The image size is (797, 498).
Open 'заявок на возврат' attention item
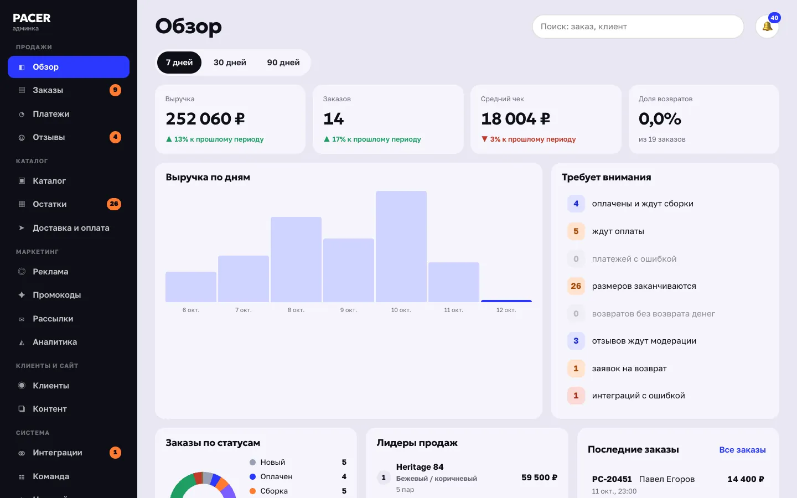tap(665, 369)
